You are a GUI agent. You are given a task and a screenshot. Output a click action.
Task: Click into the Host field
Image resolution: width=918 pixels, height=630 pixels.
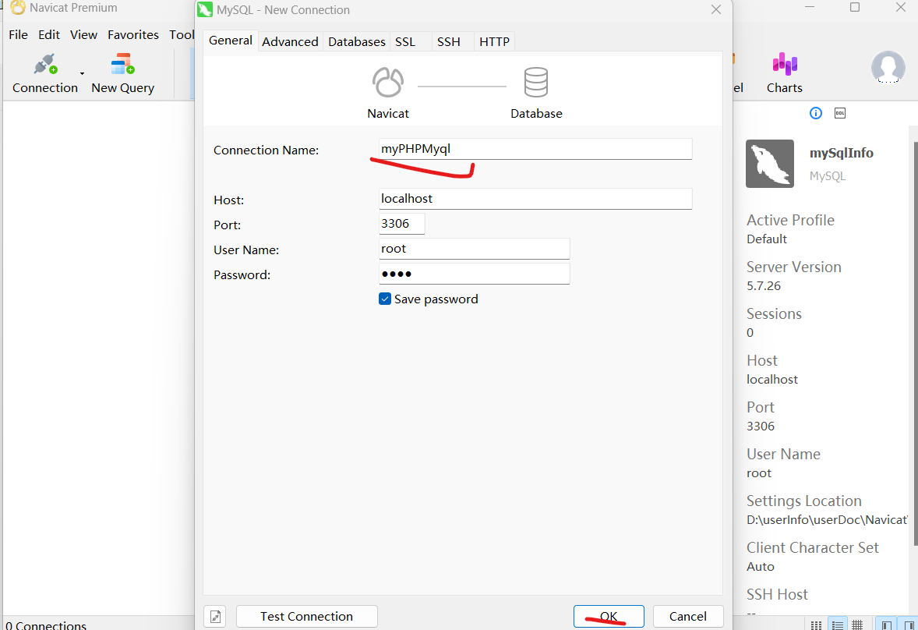[535, 199]
